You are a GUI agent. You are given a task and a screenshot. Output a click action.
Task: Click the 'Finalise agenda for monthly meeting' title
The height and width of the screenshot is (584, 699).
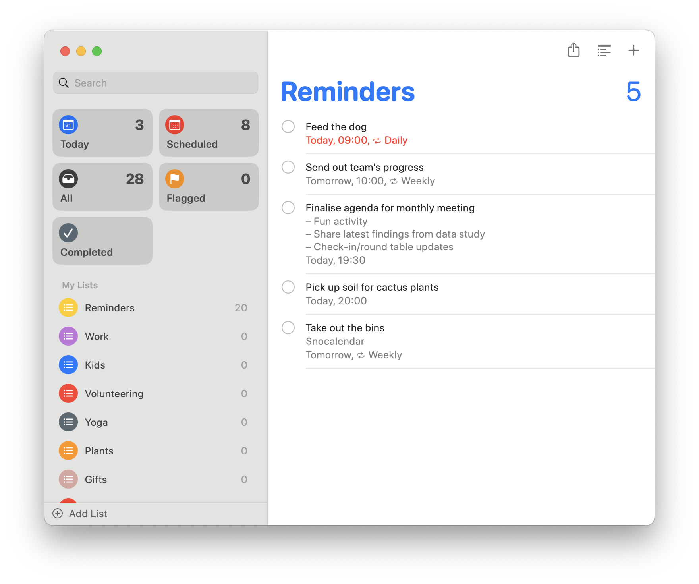coord(390,208)
